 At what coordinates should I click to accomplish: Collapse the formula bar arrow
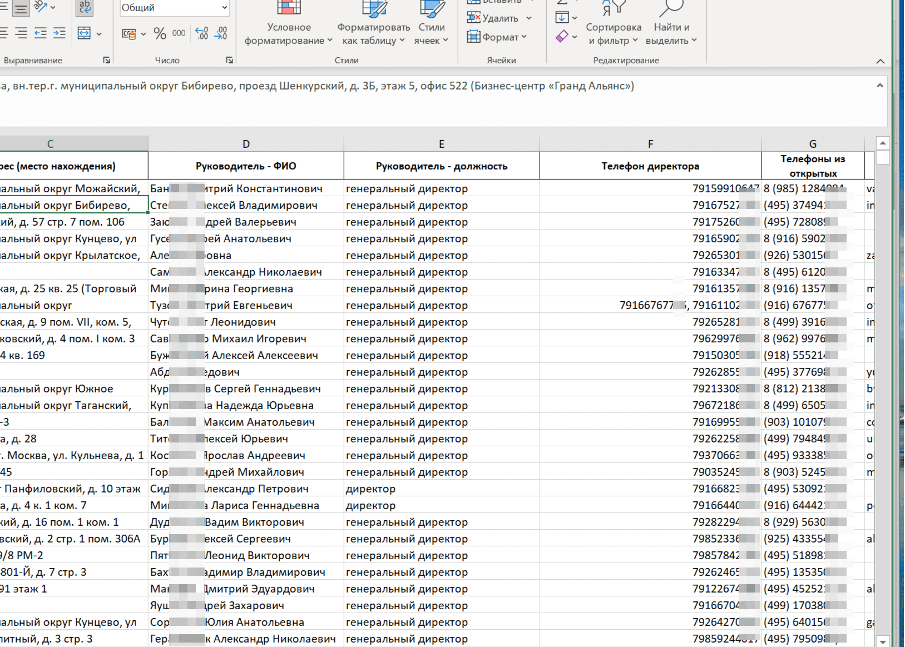pyautogui.click(x=880, y=85)
